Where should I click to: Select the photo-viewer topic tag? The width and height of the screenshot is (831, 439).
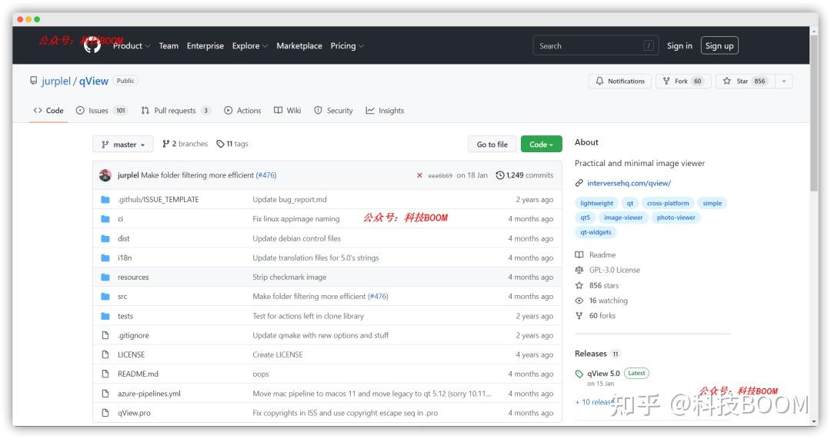[x=676, y=218]
